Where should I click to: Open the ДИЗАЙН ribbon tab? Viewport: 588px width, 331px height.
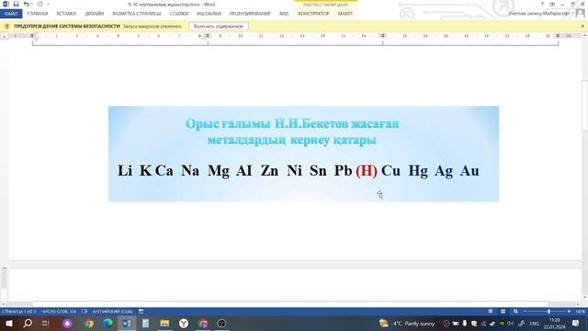(x=94, y=14)
